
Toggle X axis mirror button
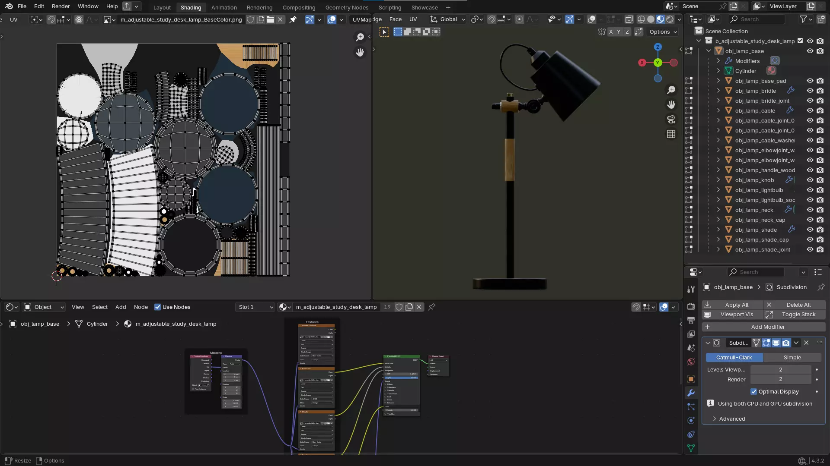pos(610,32)
